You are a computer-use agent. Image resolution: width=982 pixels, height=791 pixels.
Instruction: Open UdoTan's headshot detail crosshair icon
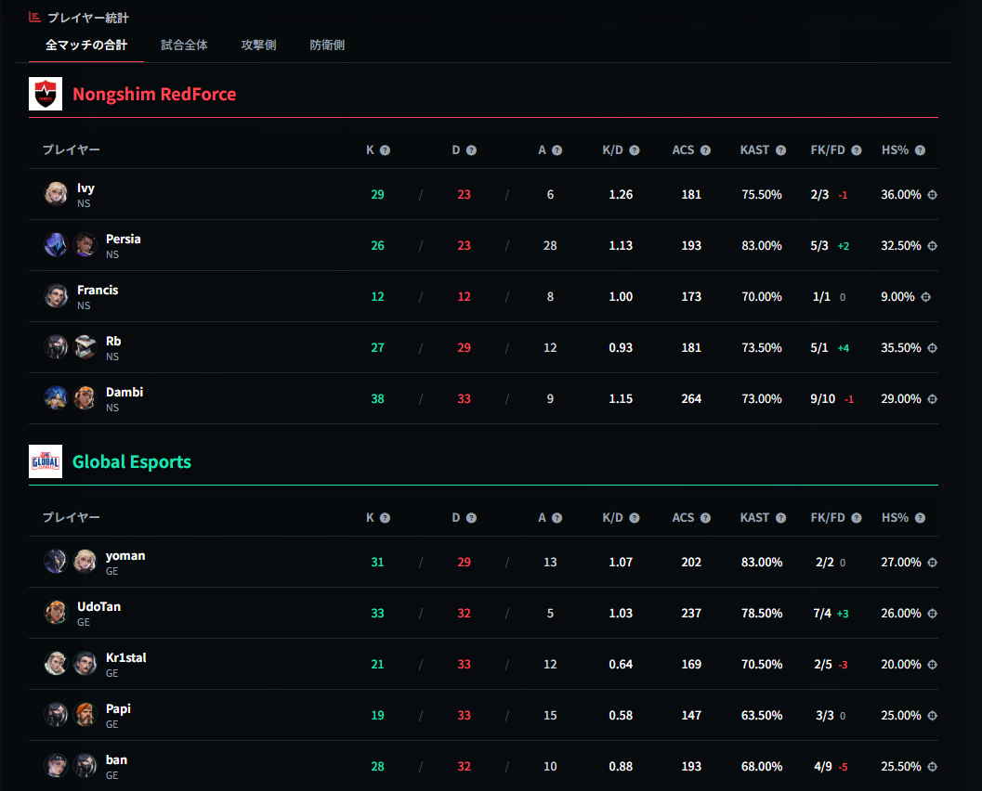[932, 614]
